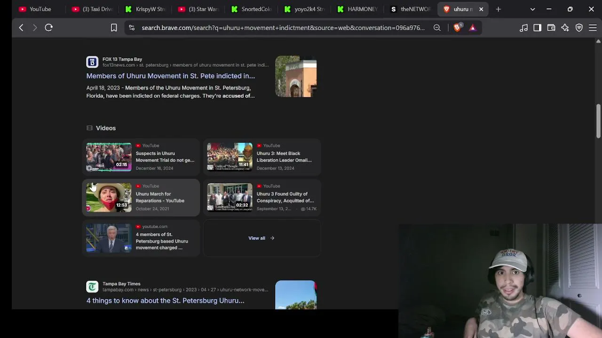The width and height of the screenshot is (602, 338).
Task: Open Brave Rewards triangle icon
Action: coord(473,28)
